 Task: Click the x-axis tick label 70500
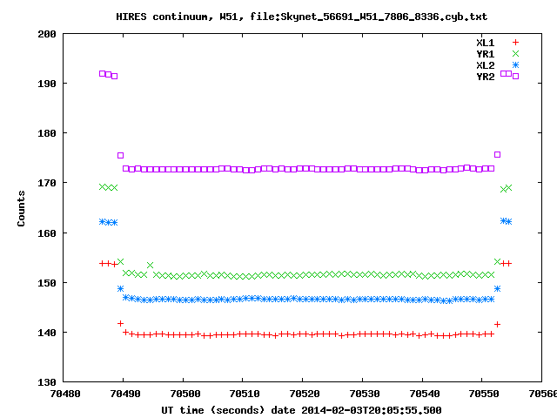185,394
